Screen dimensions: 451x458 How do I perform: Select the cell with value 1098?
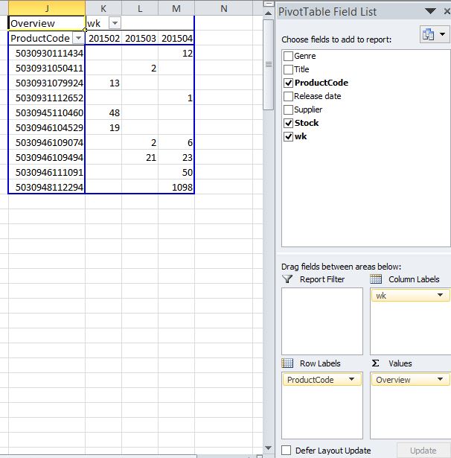point(176,187)
